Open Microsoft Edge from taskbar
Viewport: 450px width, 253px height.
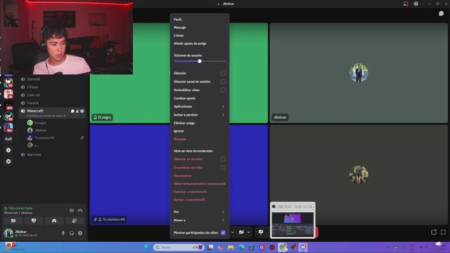pos(241,247)
